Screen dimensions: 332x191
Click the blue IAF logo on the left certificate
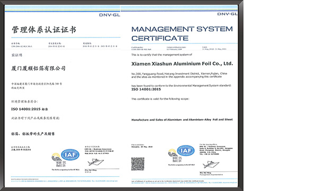click(71, 154)
